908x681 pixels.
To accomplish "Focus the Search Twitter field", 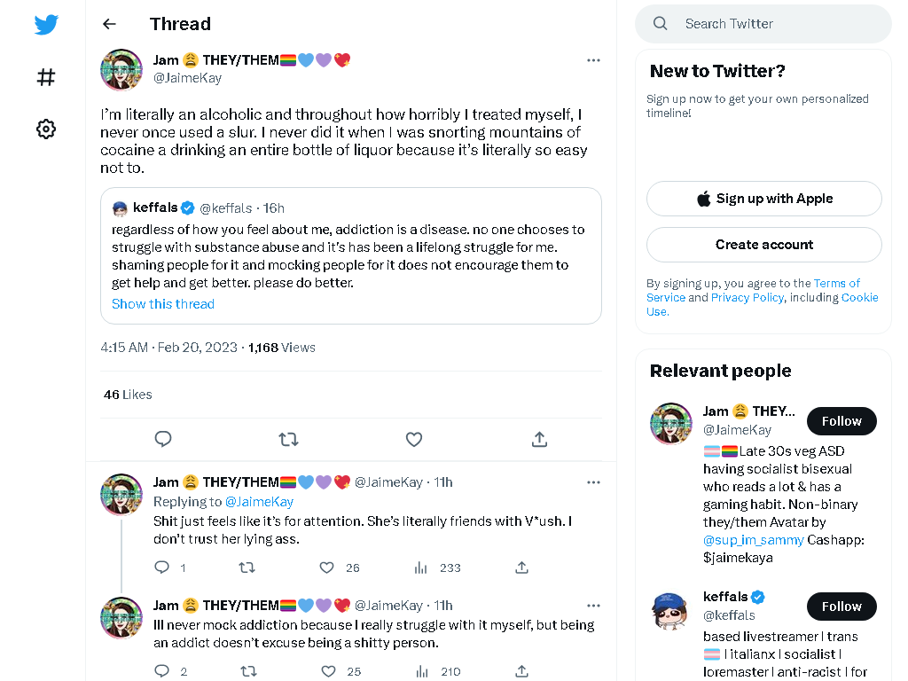I will (x=763, y=24).
